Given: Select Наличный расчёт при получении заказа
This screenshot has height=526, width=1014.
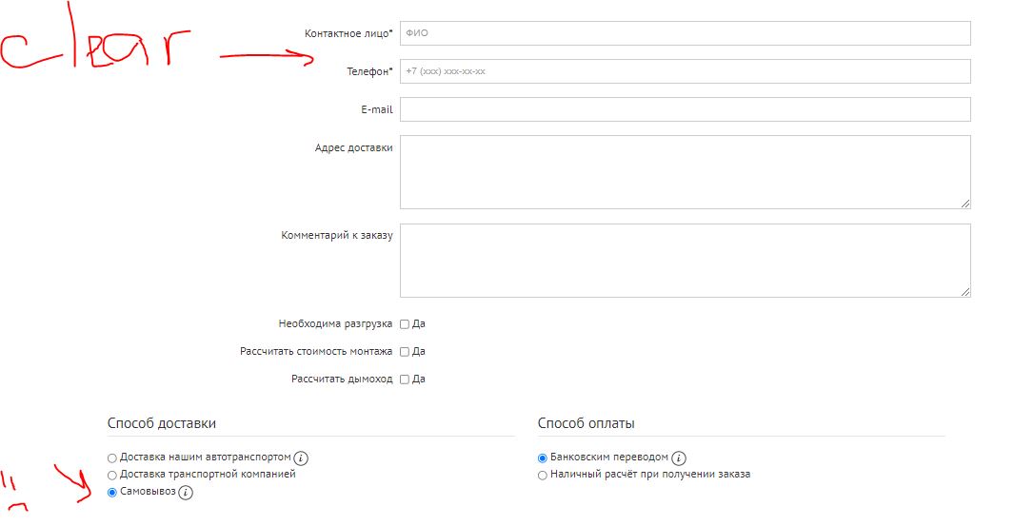Looking at the screenshot, I should pyautogui.click(x=543, y=475).
